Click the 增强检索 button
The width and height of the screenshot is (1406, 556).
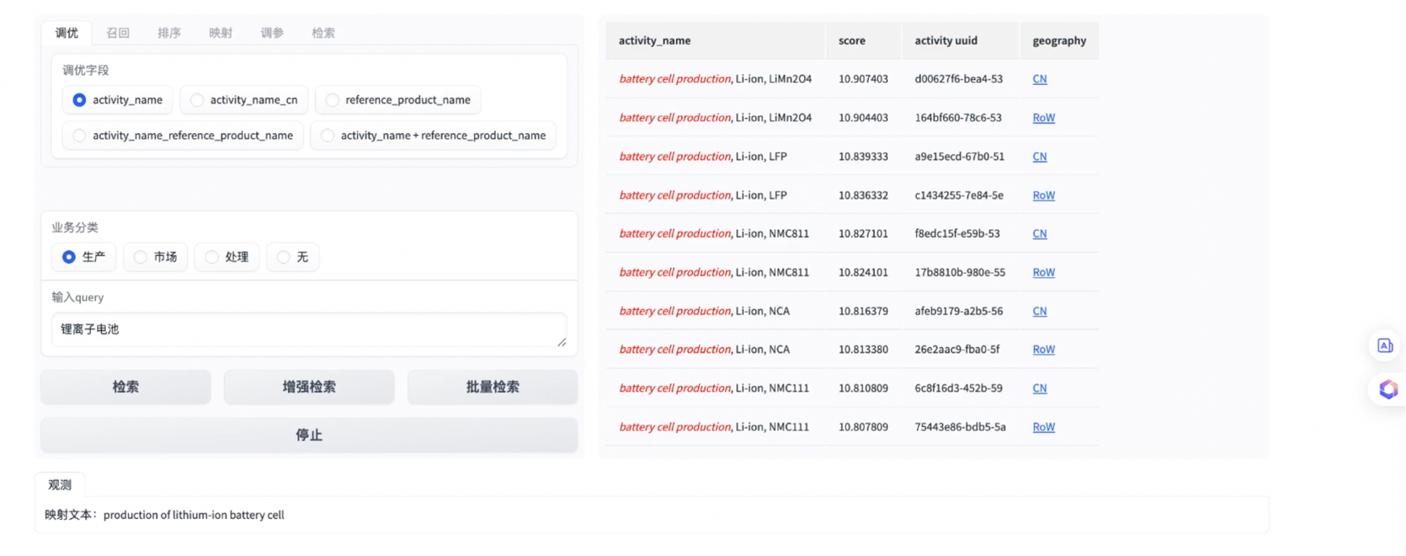point(309,387)
